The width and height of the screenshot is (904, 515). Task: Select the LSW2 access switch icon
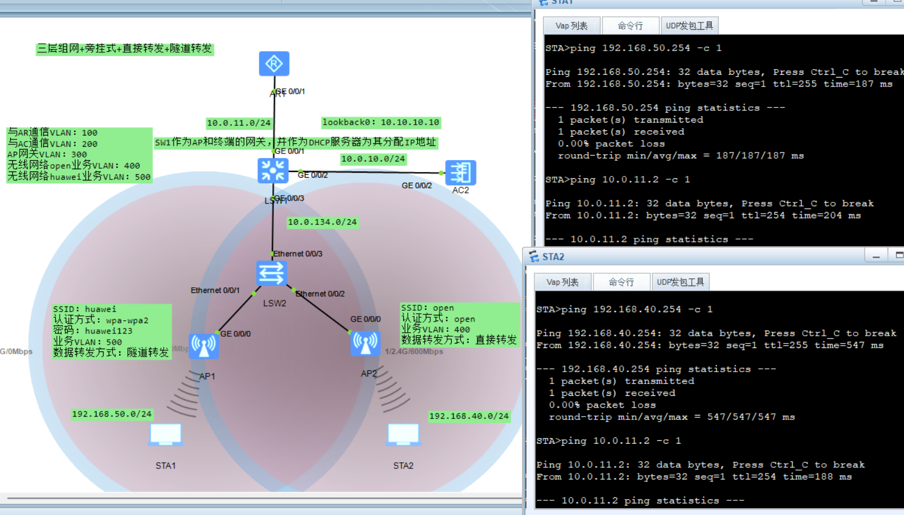(x=272, y=273)
